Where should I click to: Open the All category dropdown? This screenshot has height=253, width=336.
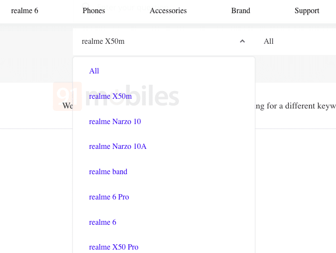pos(296,41)
